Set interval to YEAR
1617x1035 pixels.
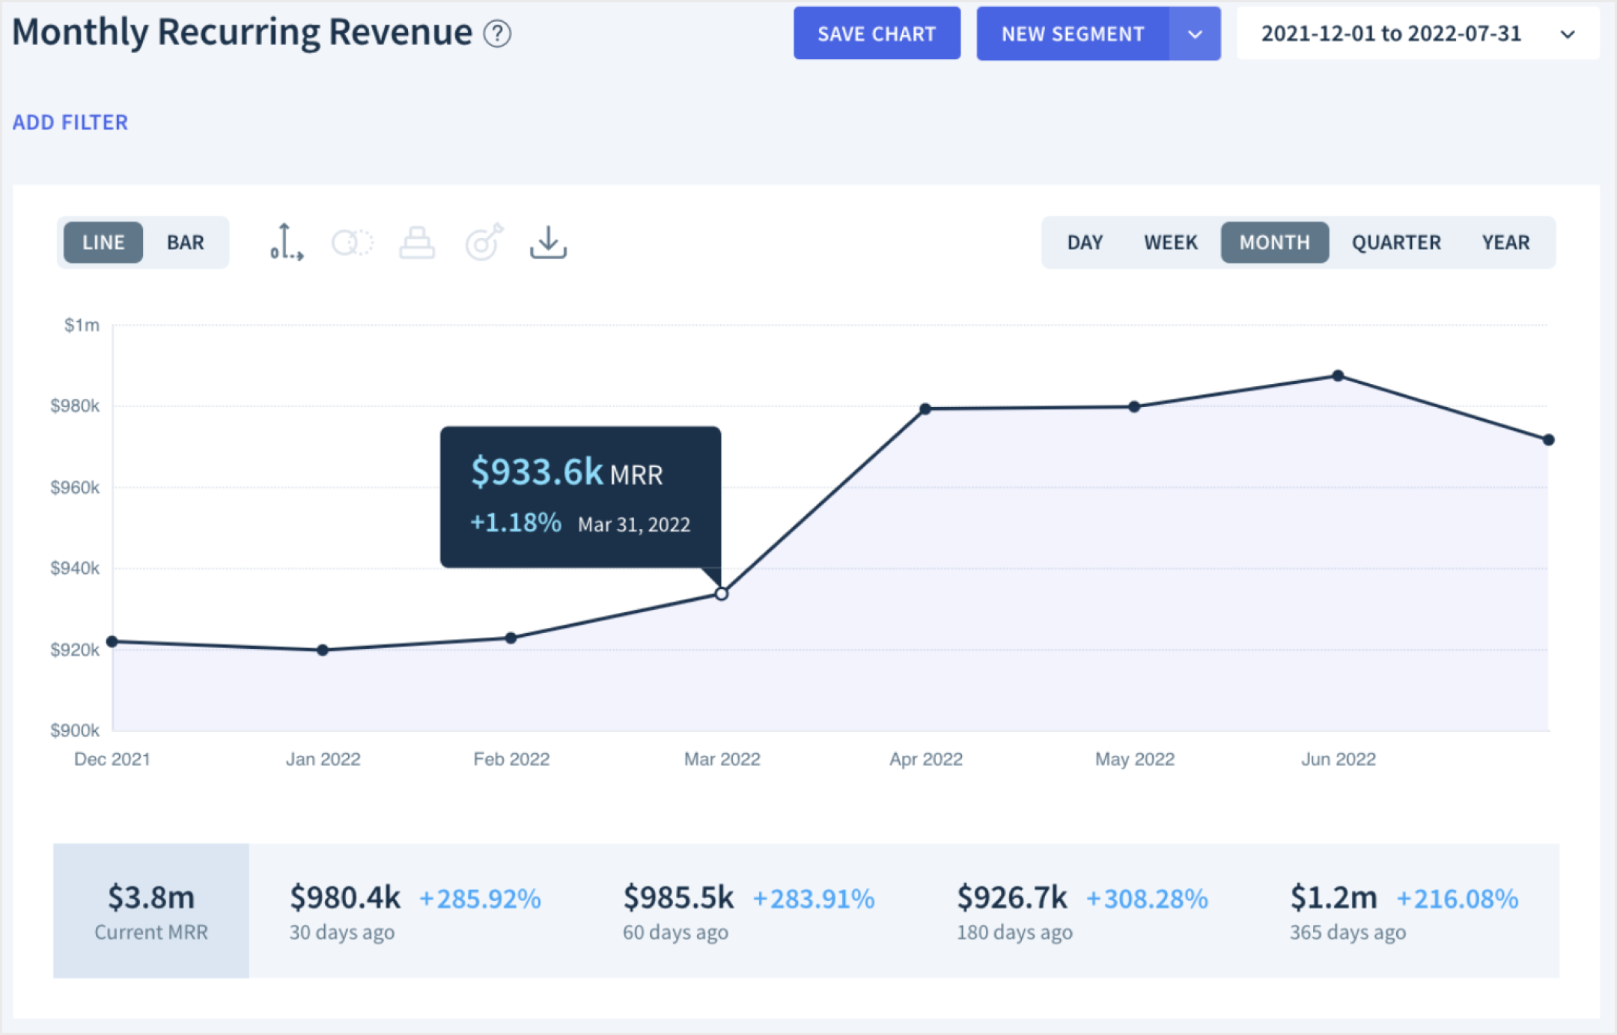tap(1505, 242)
